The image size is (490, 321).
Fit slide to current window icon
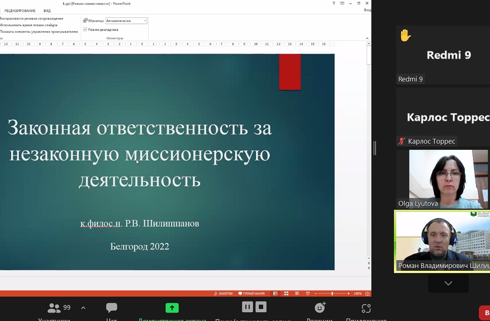[368, 293]
